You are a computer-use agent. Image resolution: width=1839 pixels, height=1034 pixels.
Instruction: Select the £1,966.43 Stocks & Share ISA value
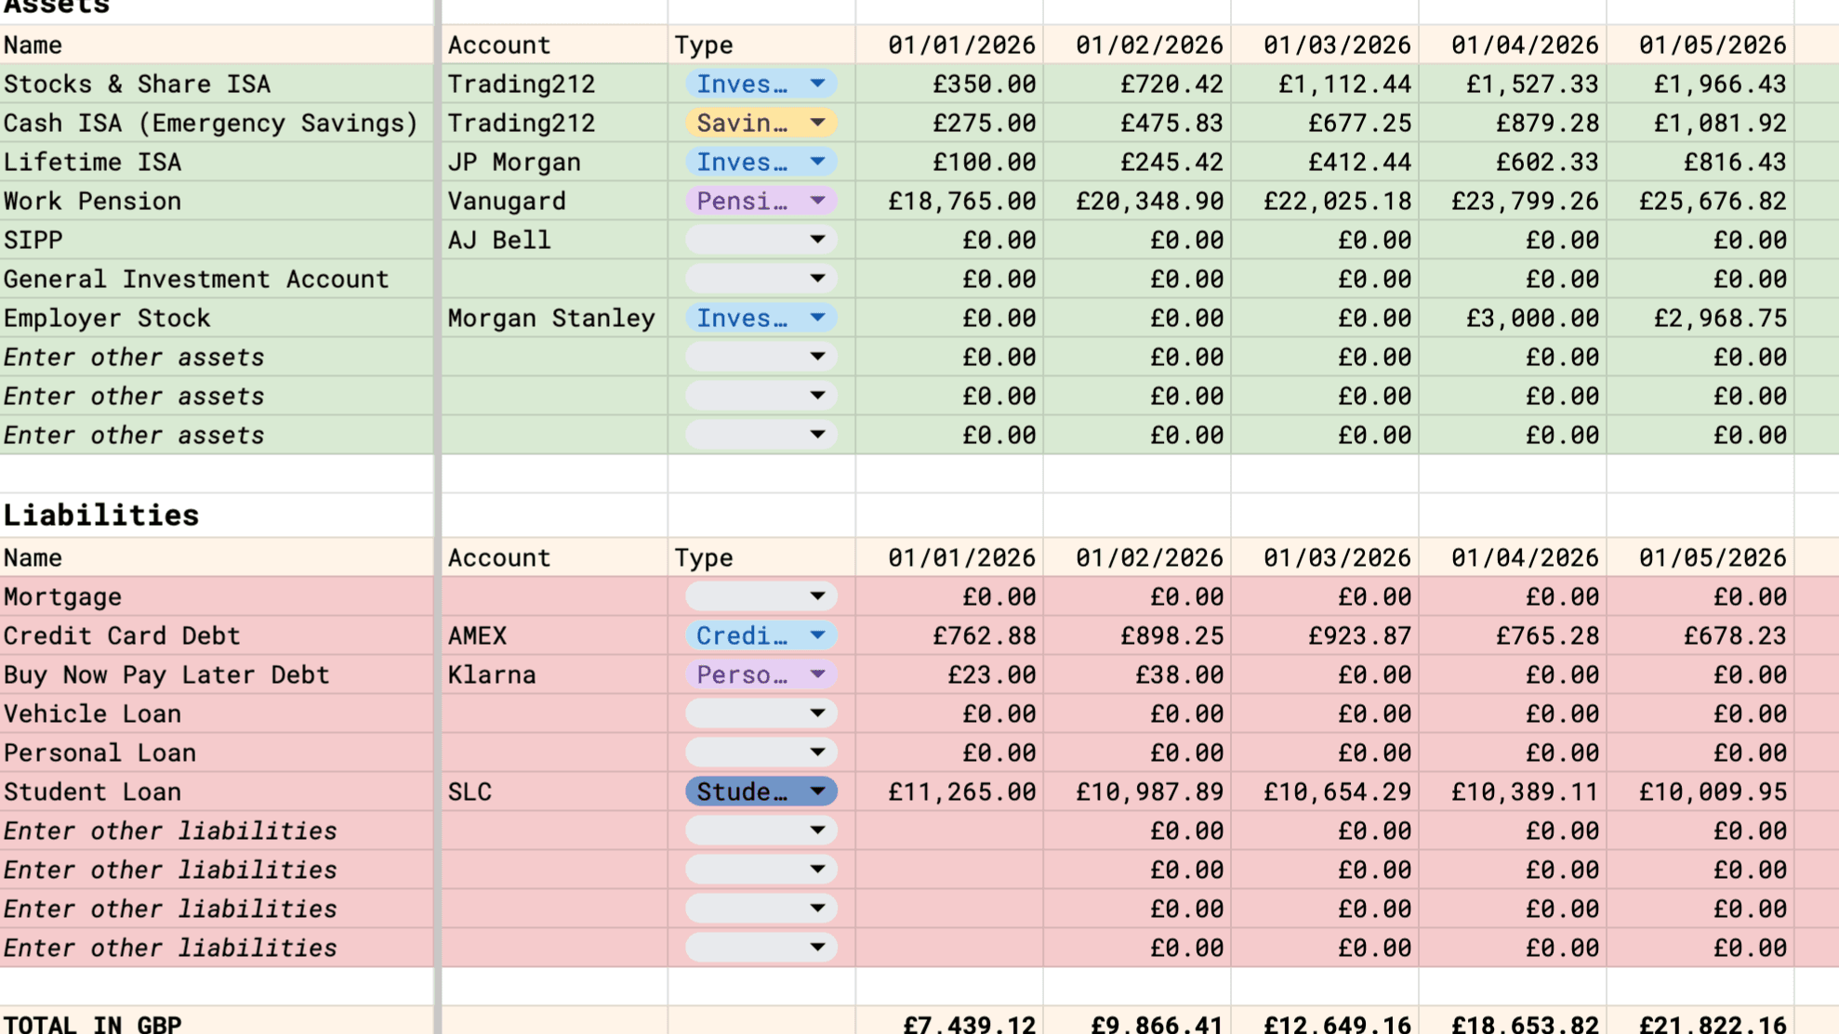tap(1700, 84)
